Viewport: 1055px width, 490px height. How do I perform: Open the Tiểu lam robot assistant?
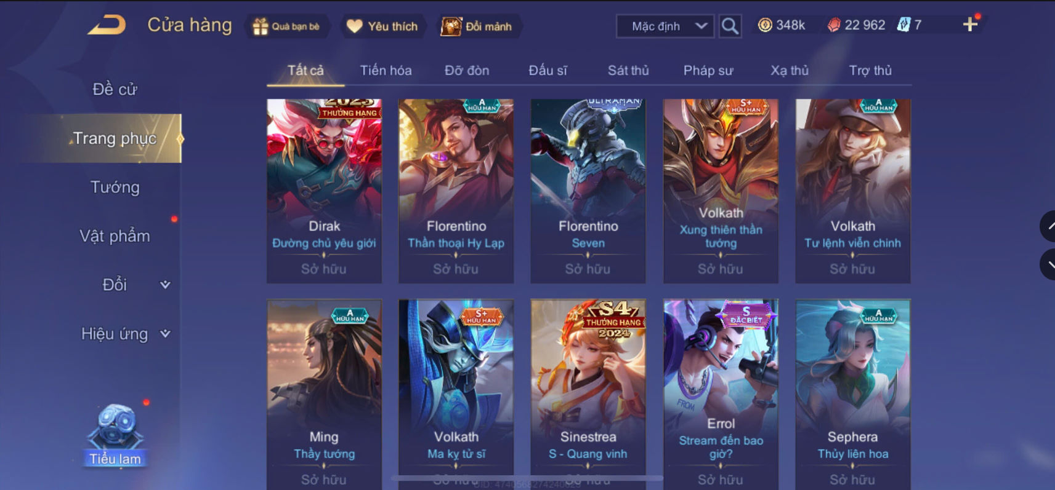point(115,435)
